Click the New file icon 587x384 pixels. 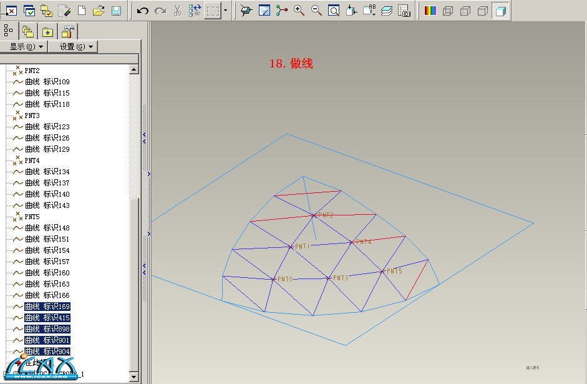[x=82, y=11]
